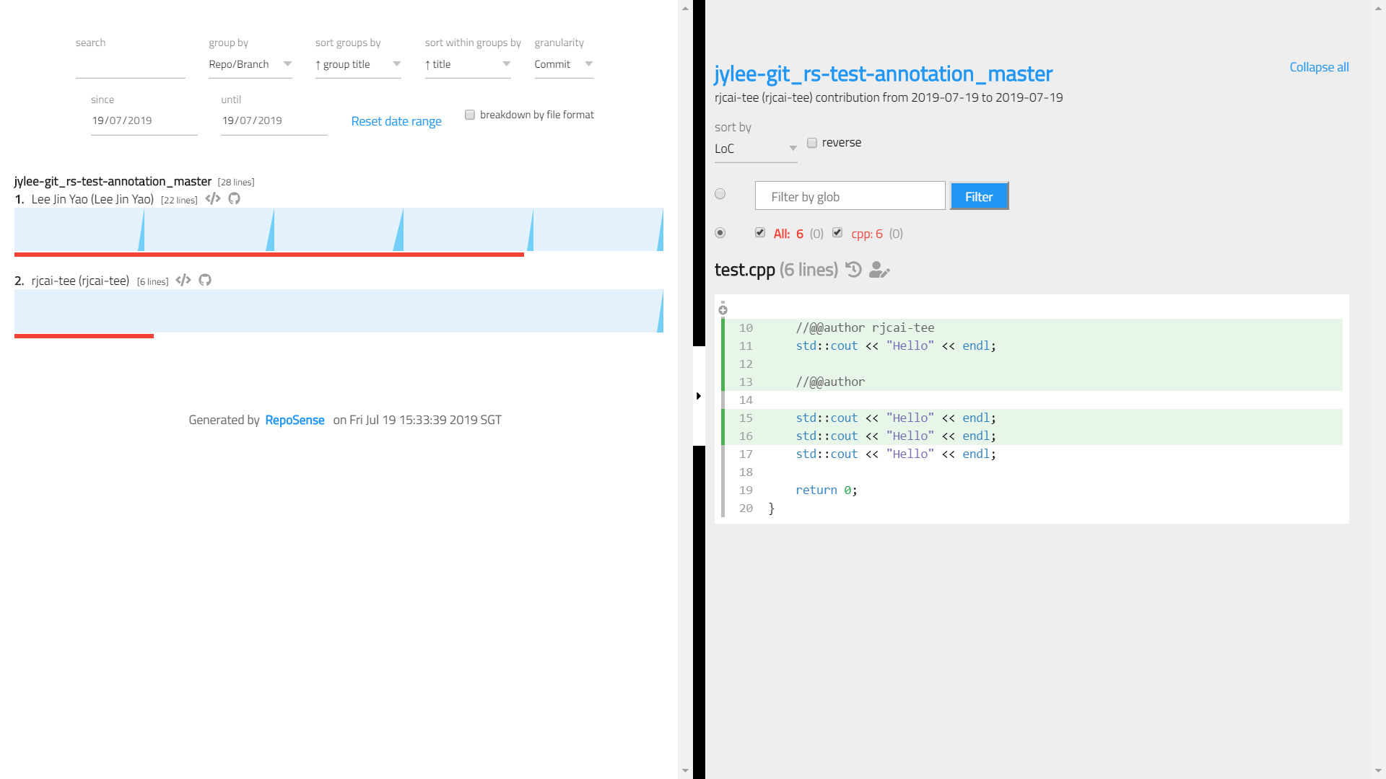Uncheck the cpp file type checkbox
The height and width of the screenshot is (779, 1386).
(837, 232)
